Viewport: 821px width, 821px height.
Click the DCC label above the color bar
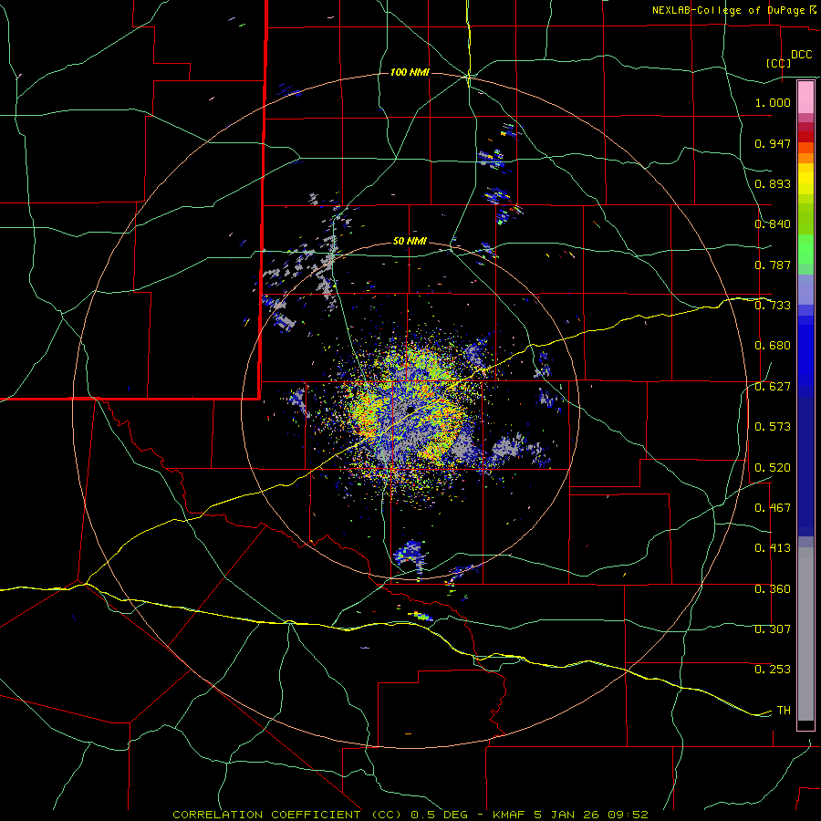click(802, 55)
